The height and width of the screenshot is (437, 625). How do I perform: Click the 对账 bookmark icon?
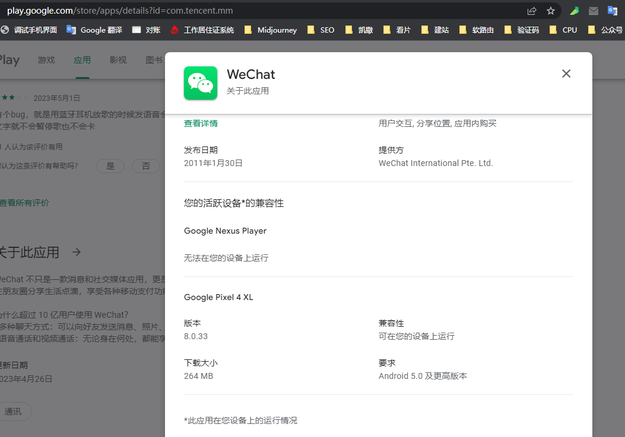(138, 30)
